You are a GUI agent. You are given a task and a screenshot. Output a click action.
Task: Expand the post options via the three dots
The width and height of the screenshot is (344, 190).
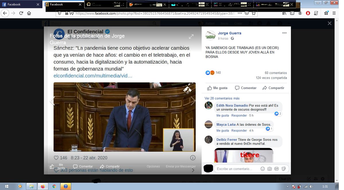coord(284,33)
